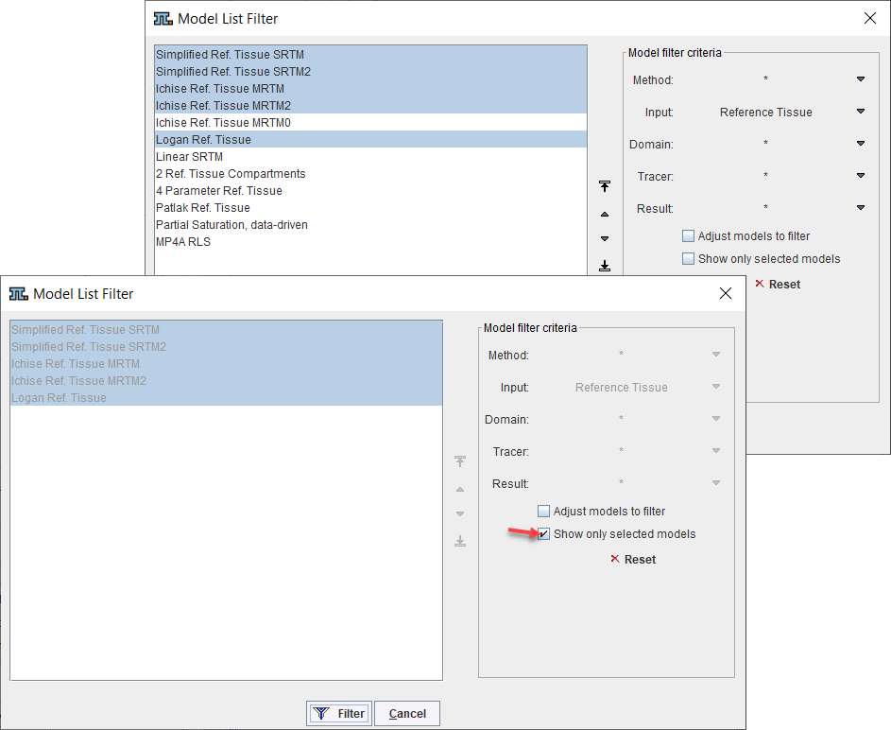Screen dimensions: 891x730
Task: Select Simplified Ref. Tissue SRTM2 in back window
Action: [x=370, y=72]
